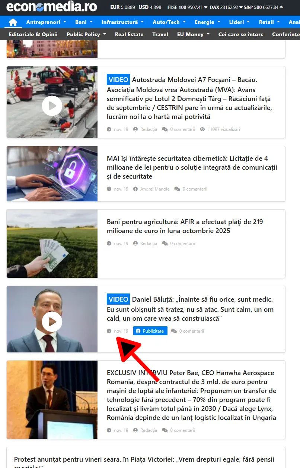
Task: Open the Peter Bae Hanwha Aerospace interview headline
Action: point(192,395)
